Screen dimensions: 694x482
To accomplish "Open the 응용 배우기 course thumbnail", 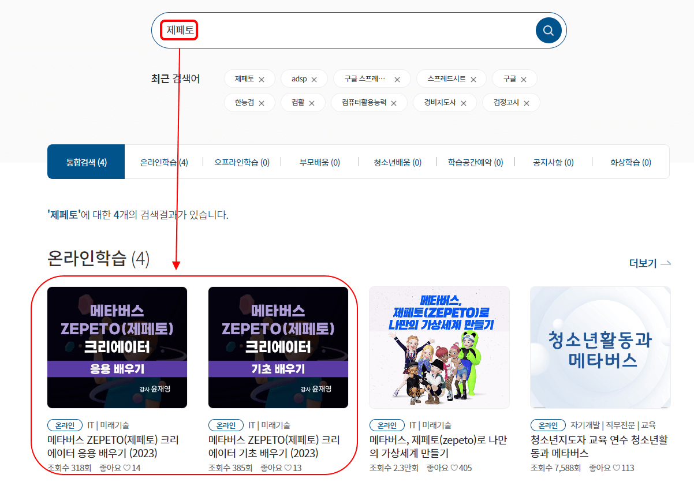I will [117, 348].
